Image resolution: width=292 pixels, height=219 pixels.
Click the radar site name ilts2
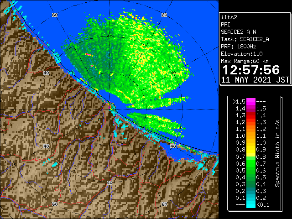[x=229, y=17]
